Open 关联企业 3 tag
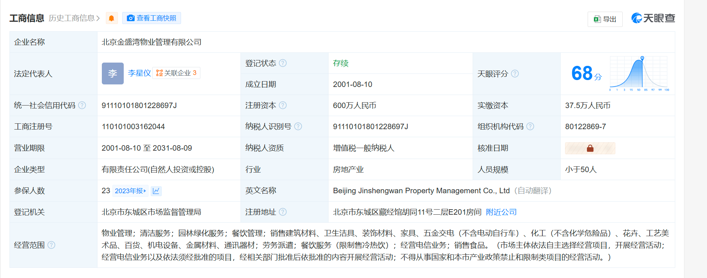Image resolution: width=707 pixels, height=278 pixels. tap(176, 73)
